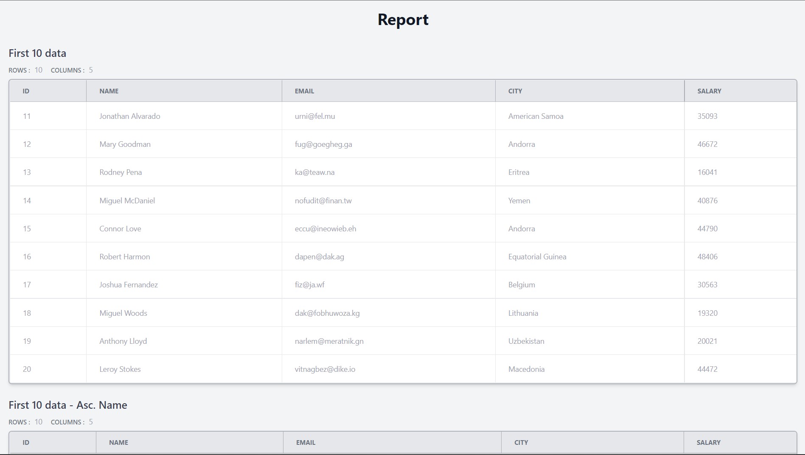Viewport: 805px width, 455px height.
Task: Click the 'First 10 data' section heading
Action: pos(37,53)
